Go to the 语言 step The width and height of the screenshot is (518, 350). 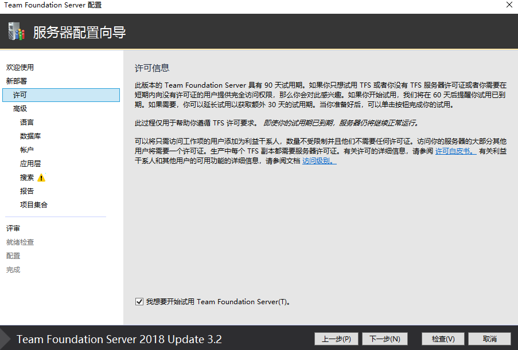(27, 123)
